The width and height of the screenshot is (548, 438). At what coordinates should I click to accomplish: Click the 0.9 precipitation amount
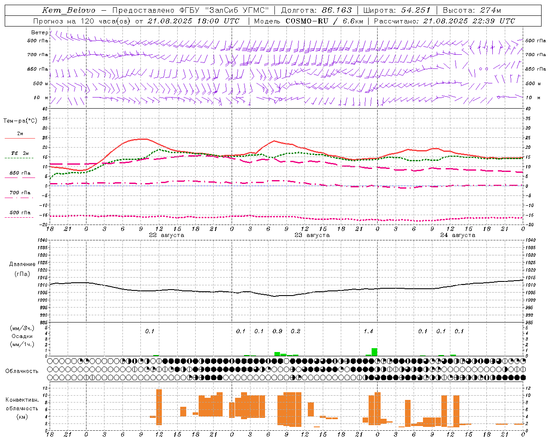tap(277, 331)
